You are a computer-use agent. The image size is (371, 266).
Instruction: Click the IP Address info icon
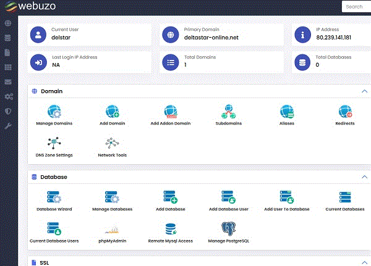[302, 35]
